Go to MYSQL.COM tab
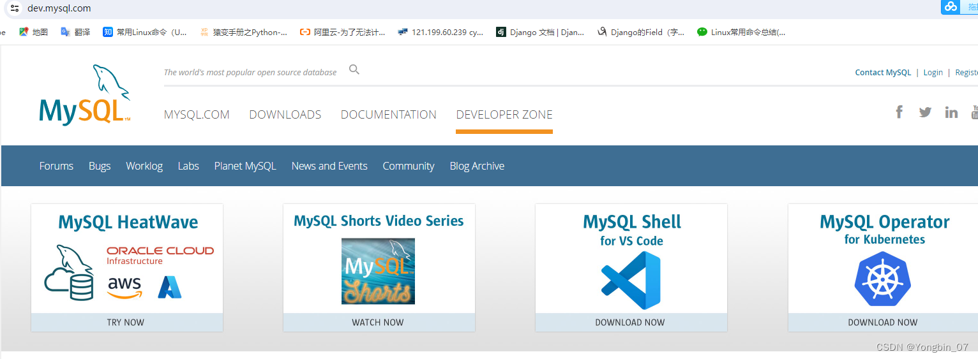Viewport: 978px width, 359px height. tap(197, 115)
